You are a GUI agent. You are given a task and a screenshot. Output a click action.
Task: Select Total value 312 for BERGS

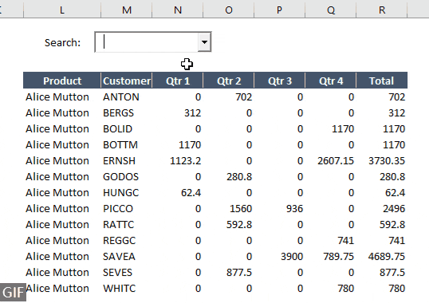[397, 112]
